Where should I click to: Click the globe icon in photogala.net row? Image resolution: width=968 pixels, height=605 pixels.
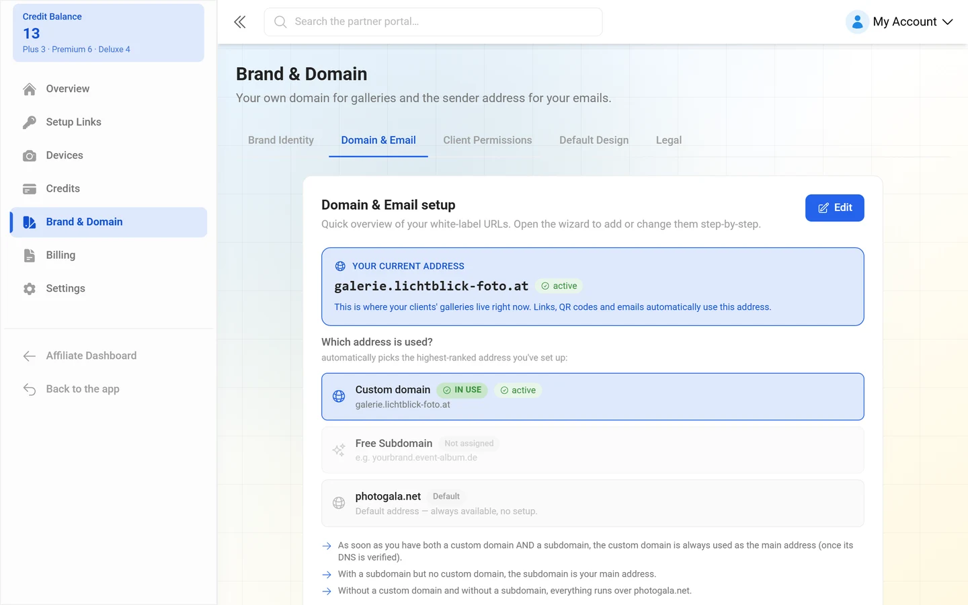(339, 503)
